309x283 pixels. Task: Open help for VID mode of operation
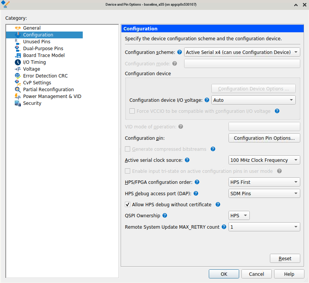point(181,126)
